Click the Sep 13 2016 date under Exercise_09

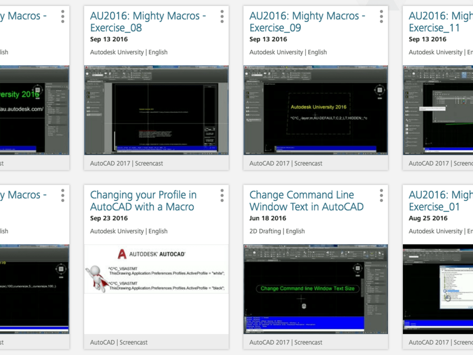[x=268, y=39]
